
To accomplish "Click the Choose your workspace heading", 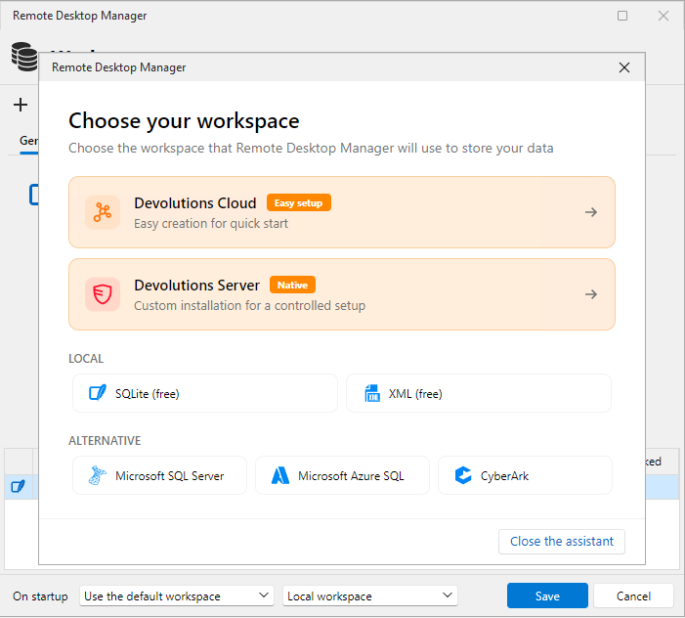I will click(184, 120).
